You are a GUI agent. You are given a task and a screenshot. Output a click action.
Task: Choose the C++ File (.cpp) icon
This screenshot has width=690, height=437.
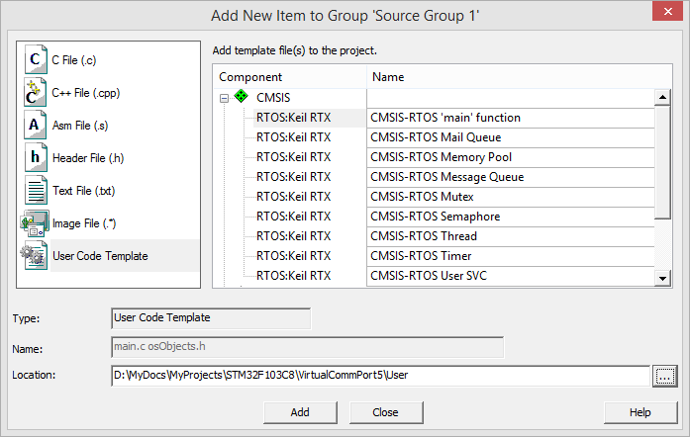35,93
